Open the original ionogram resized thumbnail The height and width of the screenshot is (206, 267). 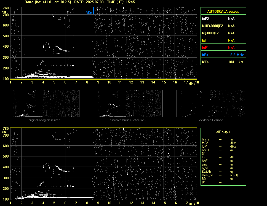[x=44, y=104]
